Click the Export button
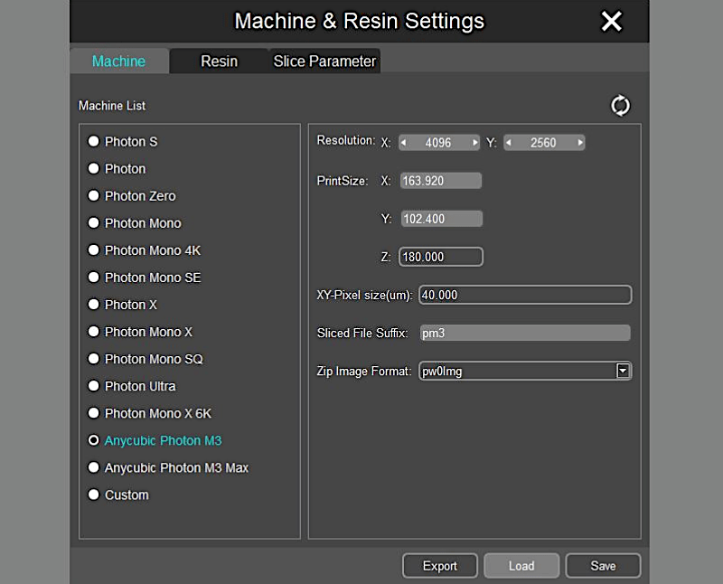The image size is (723, 584). tap(440, 566)
